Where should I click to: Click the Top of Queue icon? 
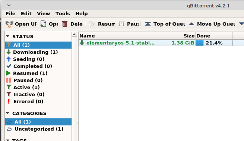[148, 24]
